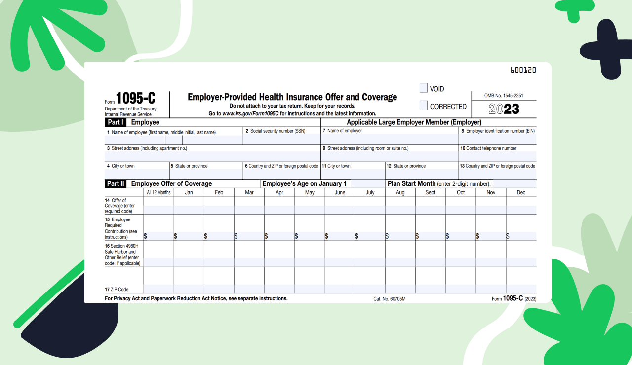Screen dimensions: 632x365
Task: Click the www.irs.gov/Form1095C link text
Action: (250, 114)
